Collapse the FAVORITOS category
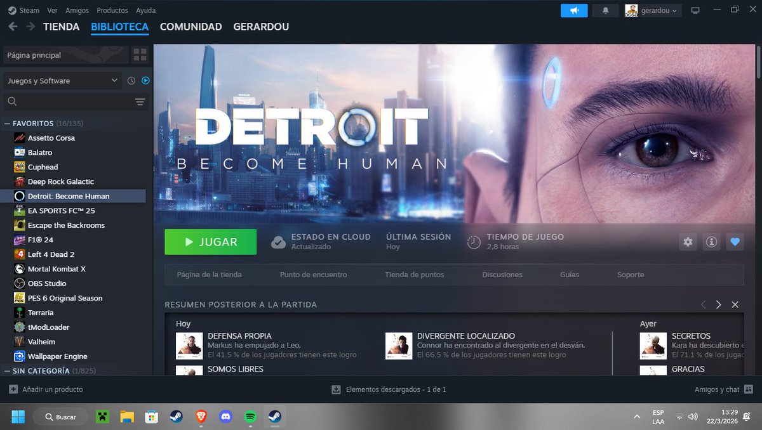This screenshot has height=430, width=762. (x=7, y=123)
